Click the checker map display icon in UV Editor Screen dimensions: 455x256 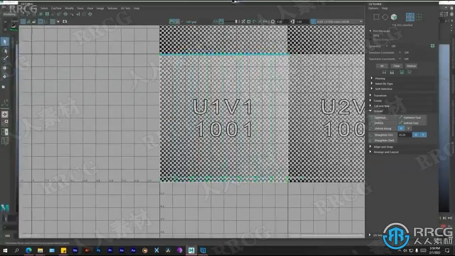tap(177, 22)
